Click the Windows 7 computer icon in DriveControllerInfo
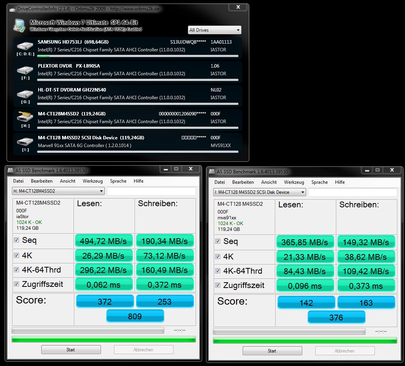The height and width of the screenshot is (366, 405). [x=20, y=25]
